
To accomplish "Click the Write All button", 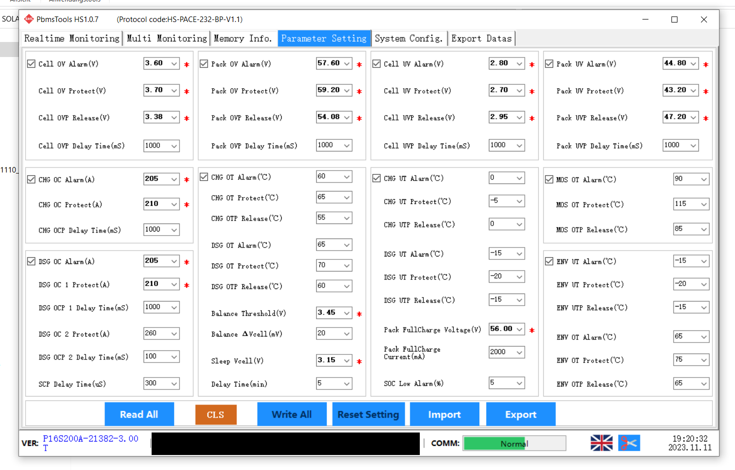I will coord(292,414).
